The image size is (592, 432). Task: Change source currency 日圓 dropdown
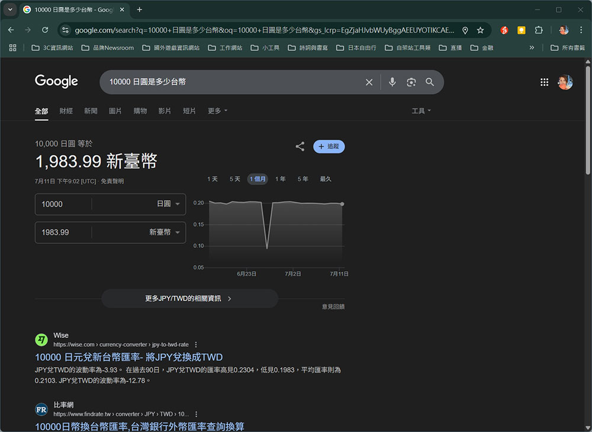tap(168, 204)
